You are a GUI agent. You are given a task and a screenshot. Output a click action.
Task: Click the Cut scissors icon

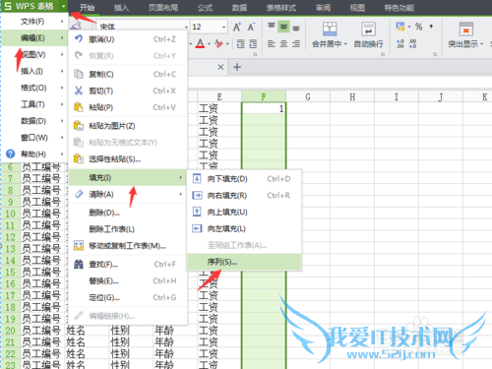click(79, 91)
